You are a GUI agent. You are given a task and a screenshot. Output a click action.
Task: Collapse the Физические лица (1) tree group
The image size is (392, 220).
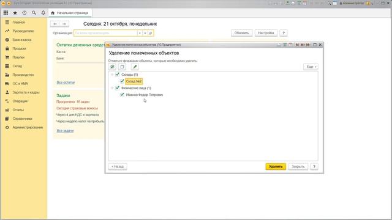[112, 88]
